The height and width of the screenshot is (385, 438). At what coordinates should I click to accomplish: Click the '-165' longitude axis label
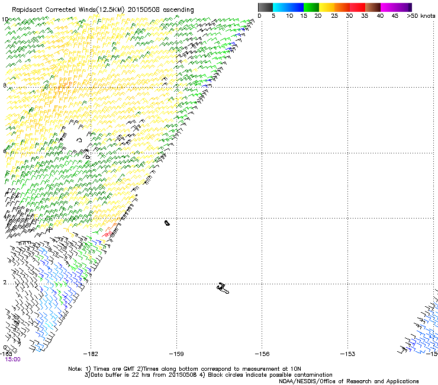pos(6,354)
